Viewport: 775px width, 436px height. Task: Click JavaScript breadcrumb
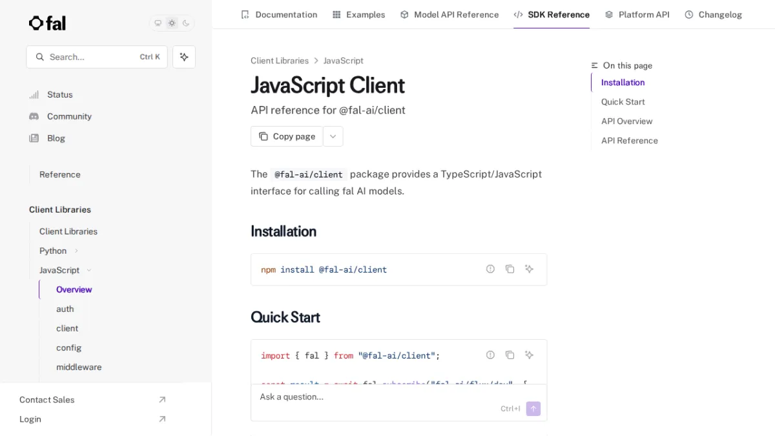(x=344, y=61)
